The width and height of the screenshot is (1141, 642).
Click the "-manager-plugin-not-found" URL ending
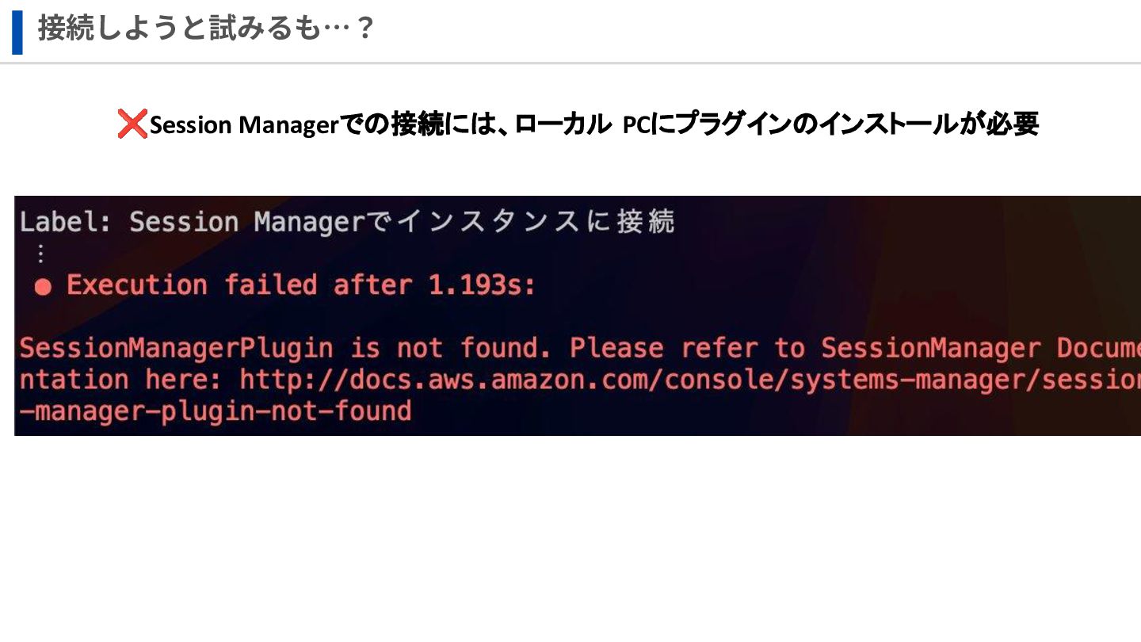215,411
